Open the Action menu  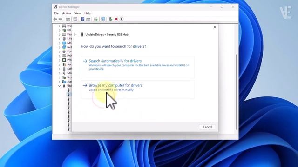click(67, 13)
